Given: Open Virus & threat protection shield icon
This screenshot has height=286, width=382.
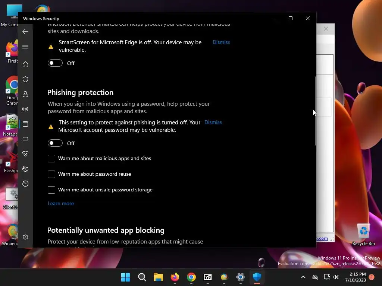Looking at the screenshot, I should pyautogui.click(x=25, y=79).
